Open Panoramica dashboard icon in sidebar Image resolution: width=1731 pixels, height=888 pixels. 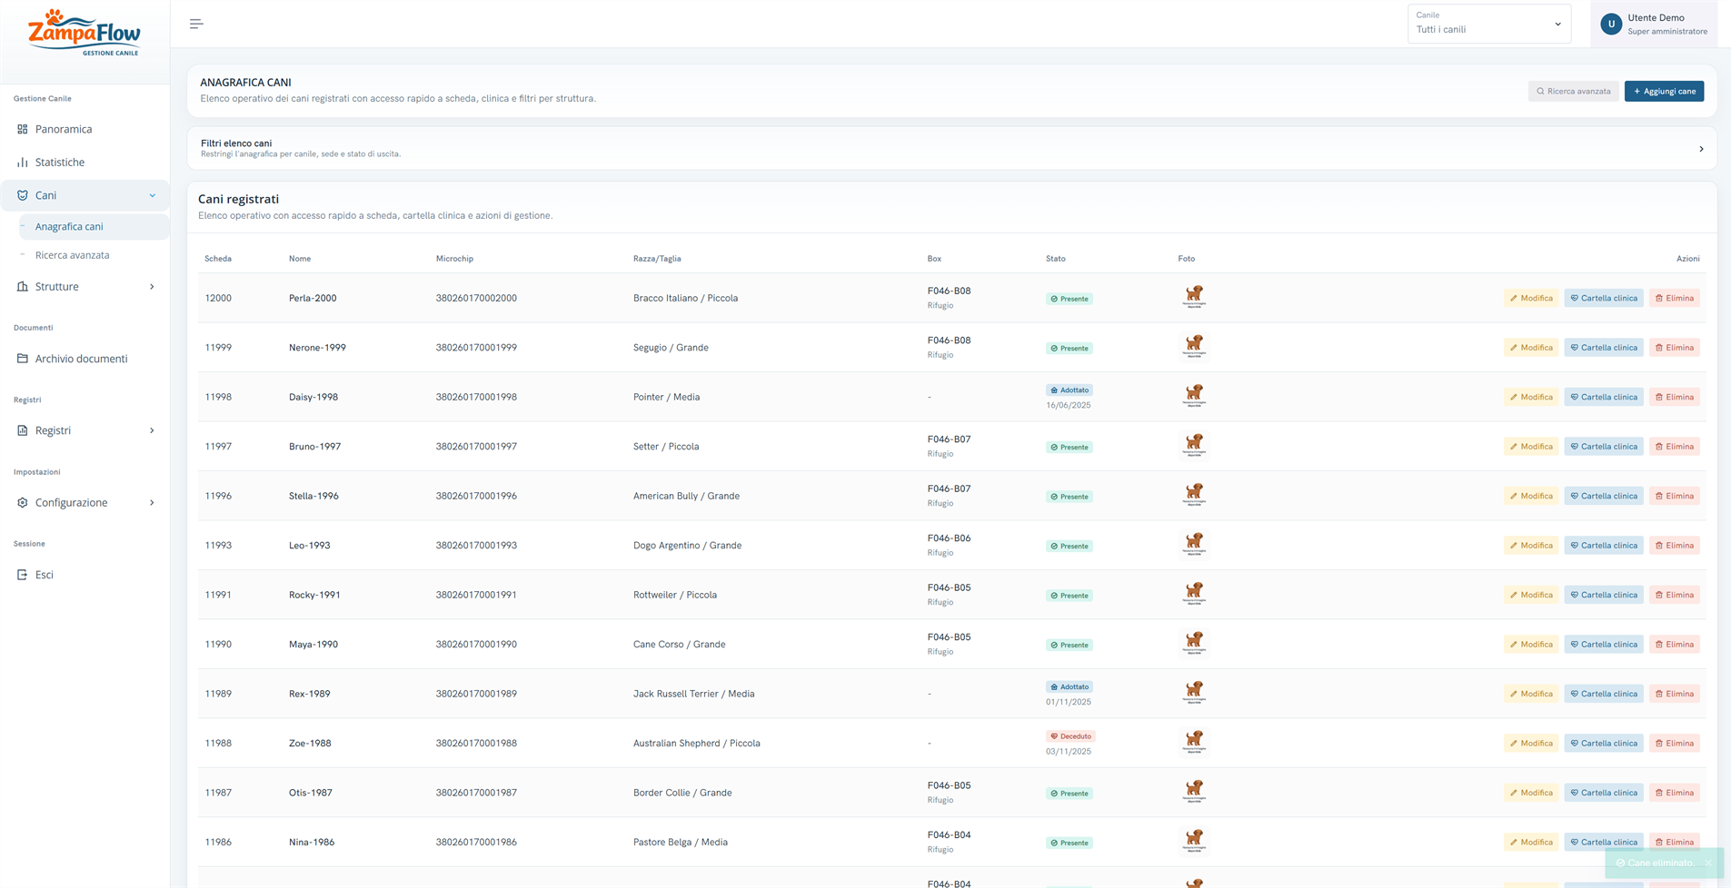[x=23, y=129]
